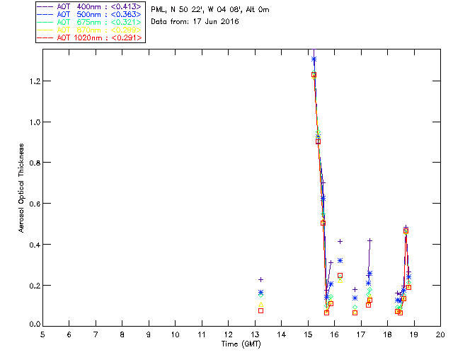
Task: Click the x-axis tick label 15
Action: click(x=308, y=334)
